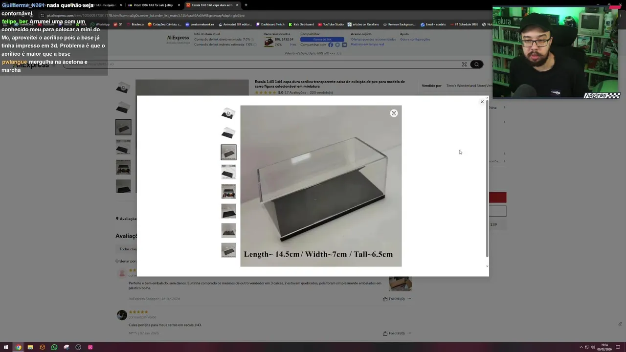This screenshot has width=626, height=352.
Task: Select the fourth popup thumbnail
Action: [x=228, y=172]
